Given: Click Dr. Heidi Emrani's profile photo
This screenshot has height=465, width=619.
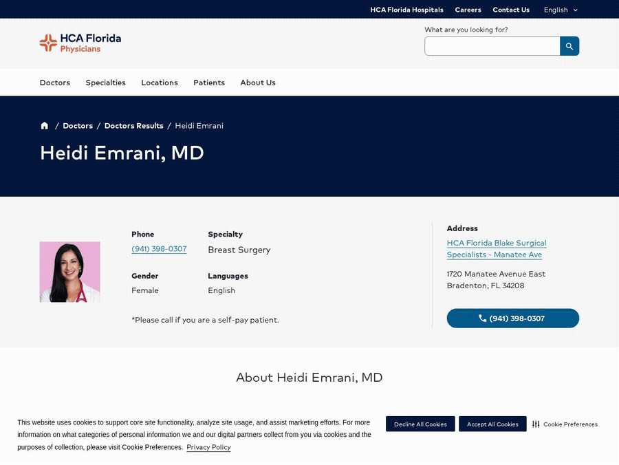Looking at the screenshot, I should pos(70,272).
